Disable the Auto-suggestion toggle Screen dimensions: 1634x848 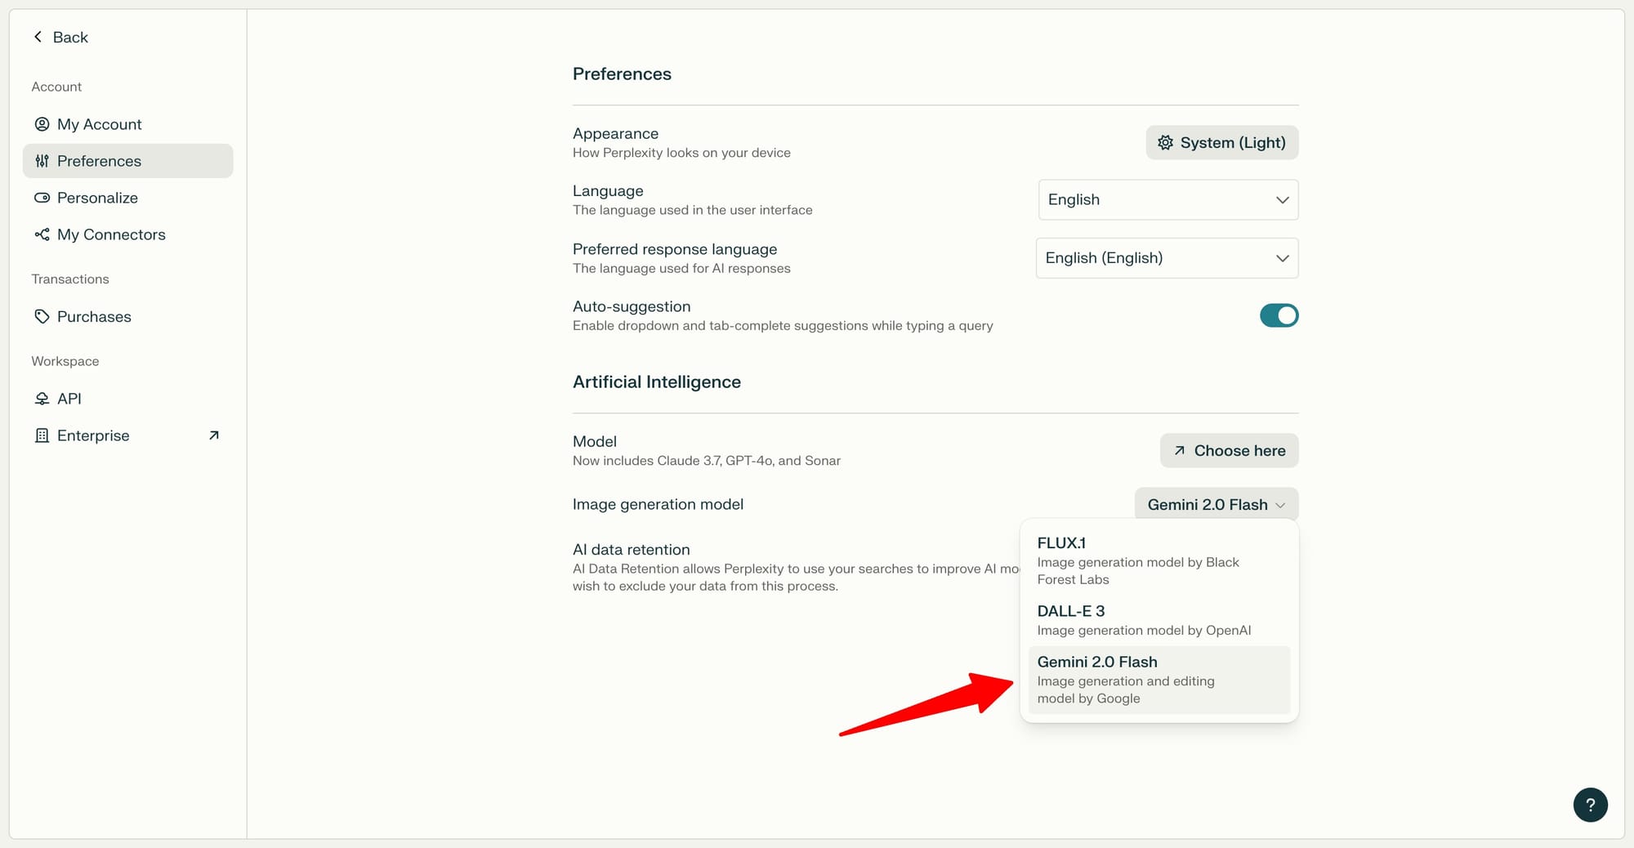click(x=1278, y=315)
